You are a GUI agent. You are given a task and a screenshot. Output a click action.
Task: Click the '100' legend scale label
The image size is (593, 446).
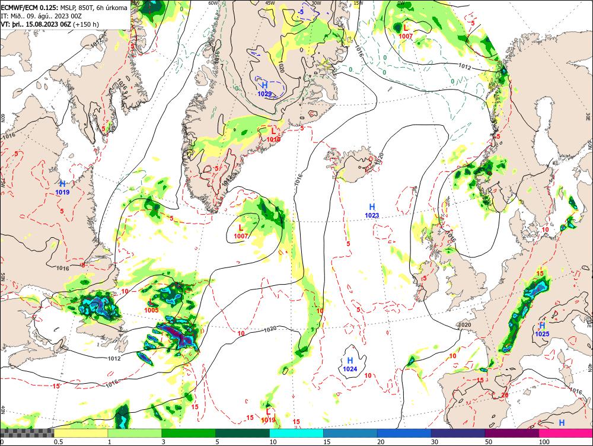(x=544, y=442)
